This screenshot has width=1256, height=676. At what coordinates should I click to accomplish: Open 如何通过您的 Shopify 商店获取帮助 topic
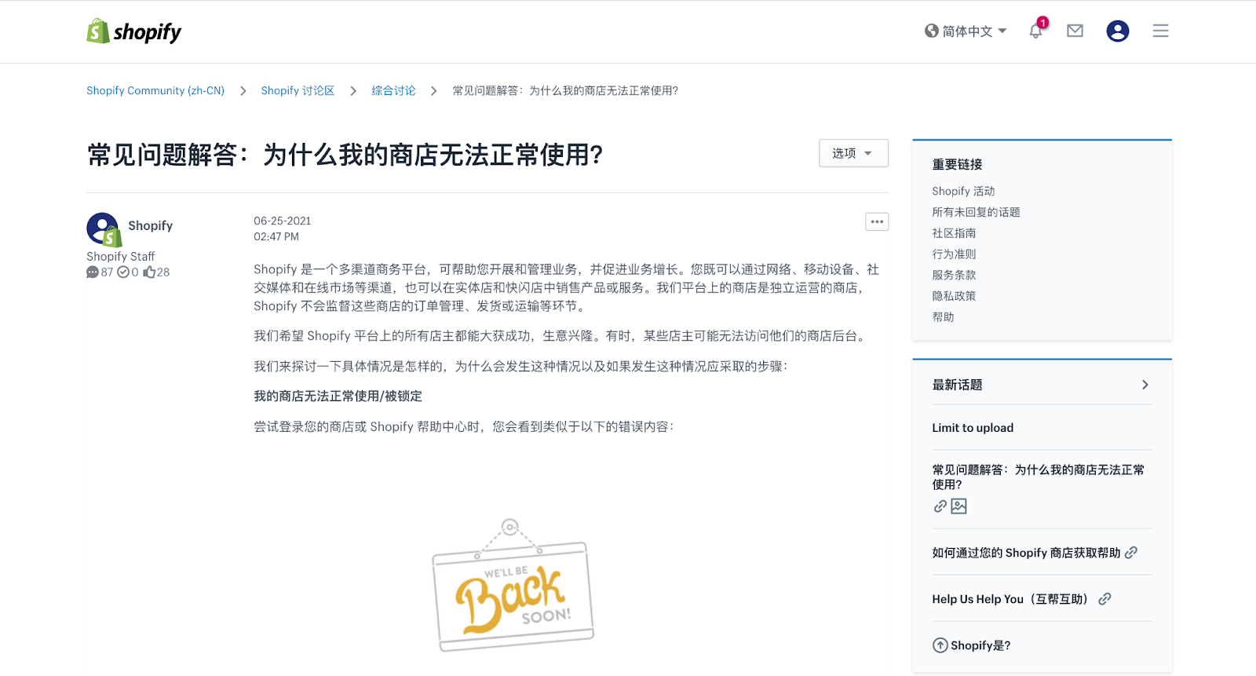(1026, 553)
